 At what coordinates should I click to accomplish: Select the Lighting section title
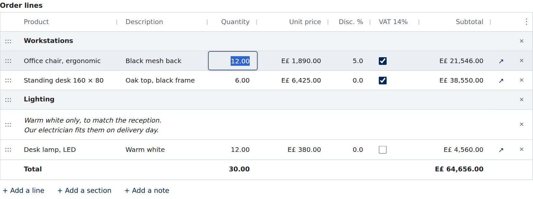pyautogui.click(x=39, y=99)
